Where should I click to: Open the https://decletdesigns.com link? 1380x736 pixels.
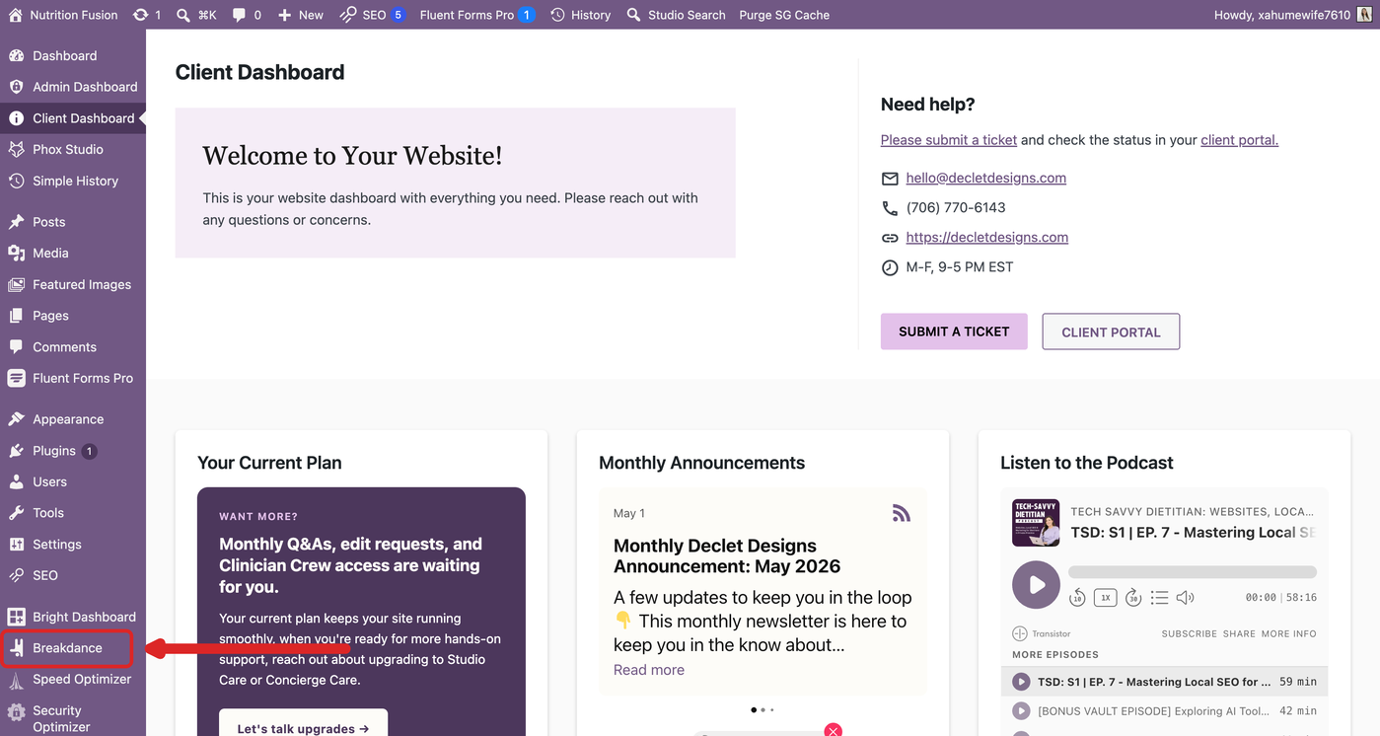pos(987,237)
